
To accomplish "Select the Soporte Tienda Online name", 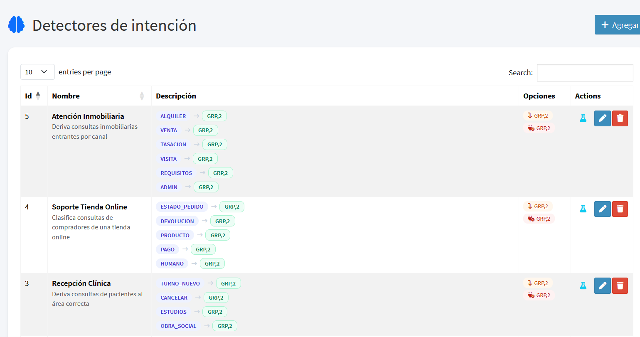I will tap(89, 207).
